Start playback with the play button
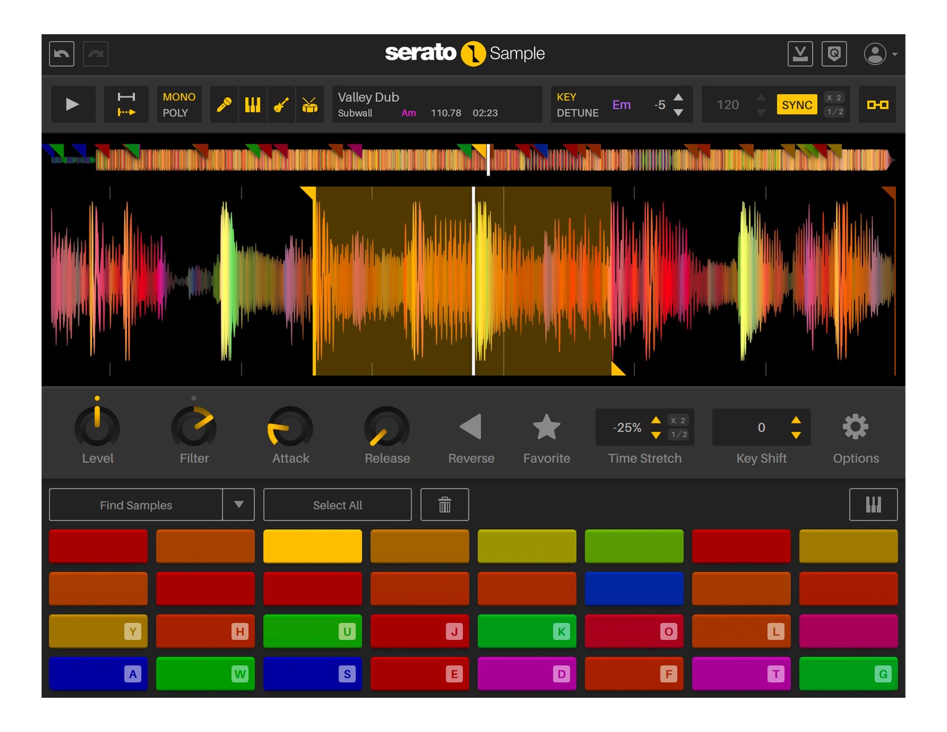The width and height of the screenshot is (947, 732). [73, 105]
